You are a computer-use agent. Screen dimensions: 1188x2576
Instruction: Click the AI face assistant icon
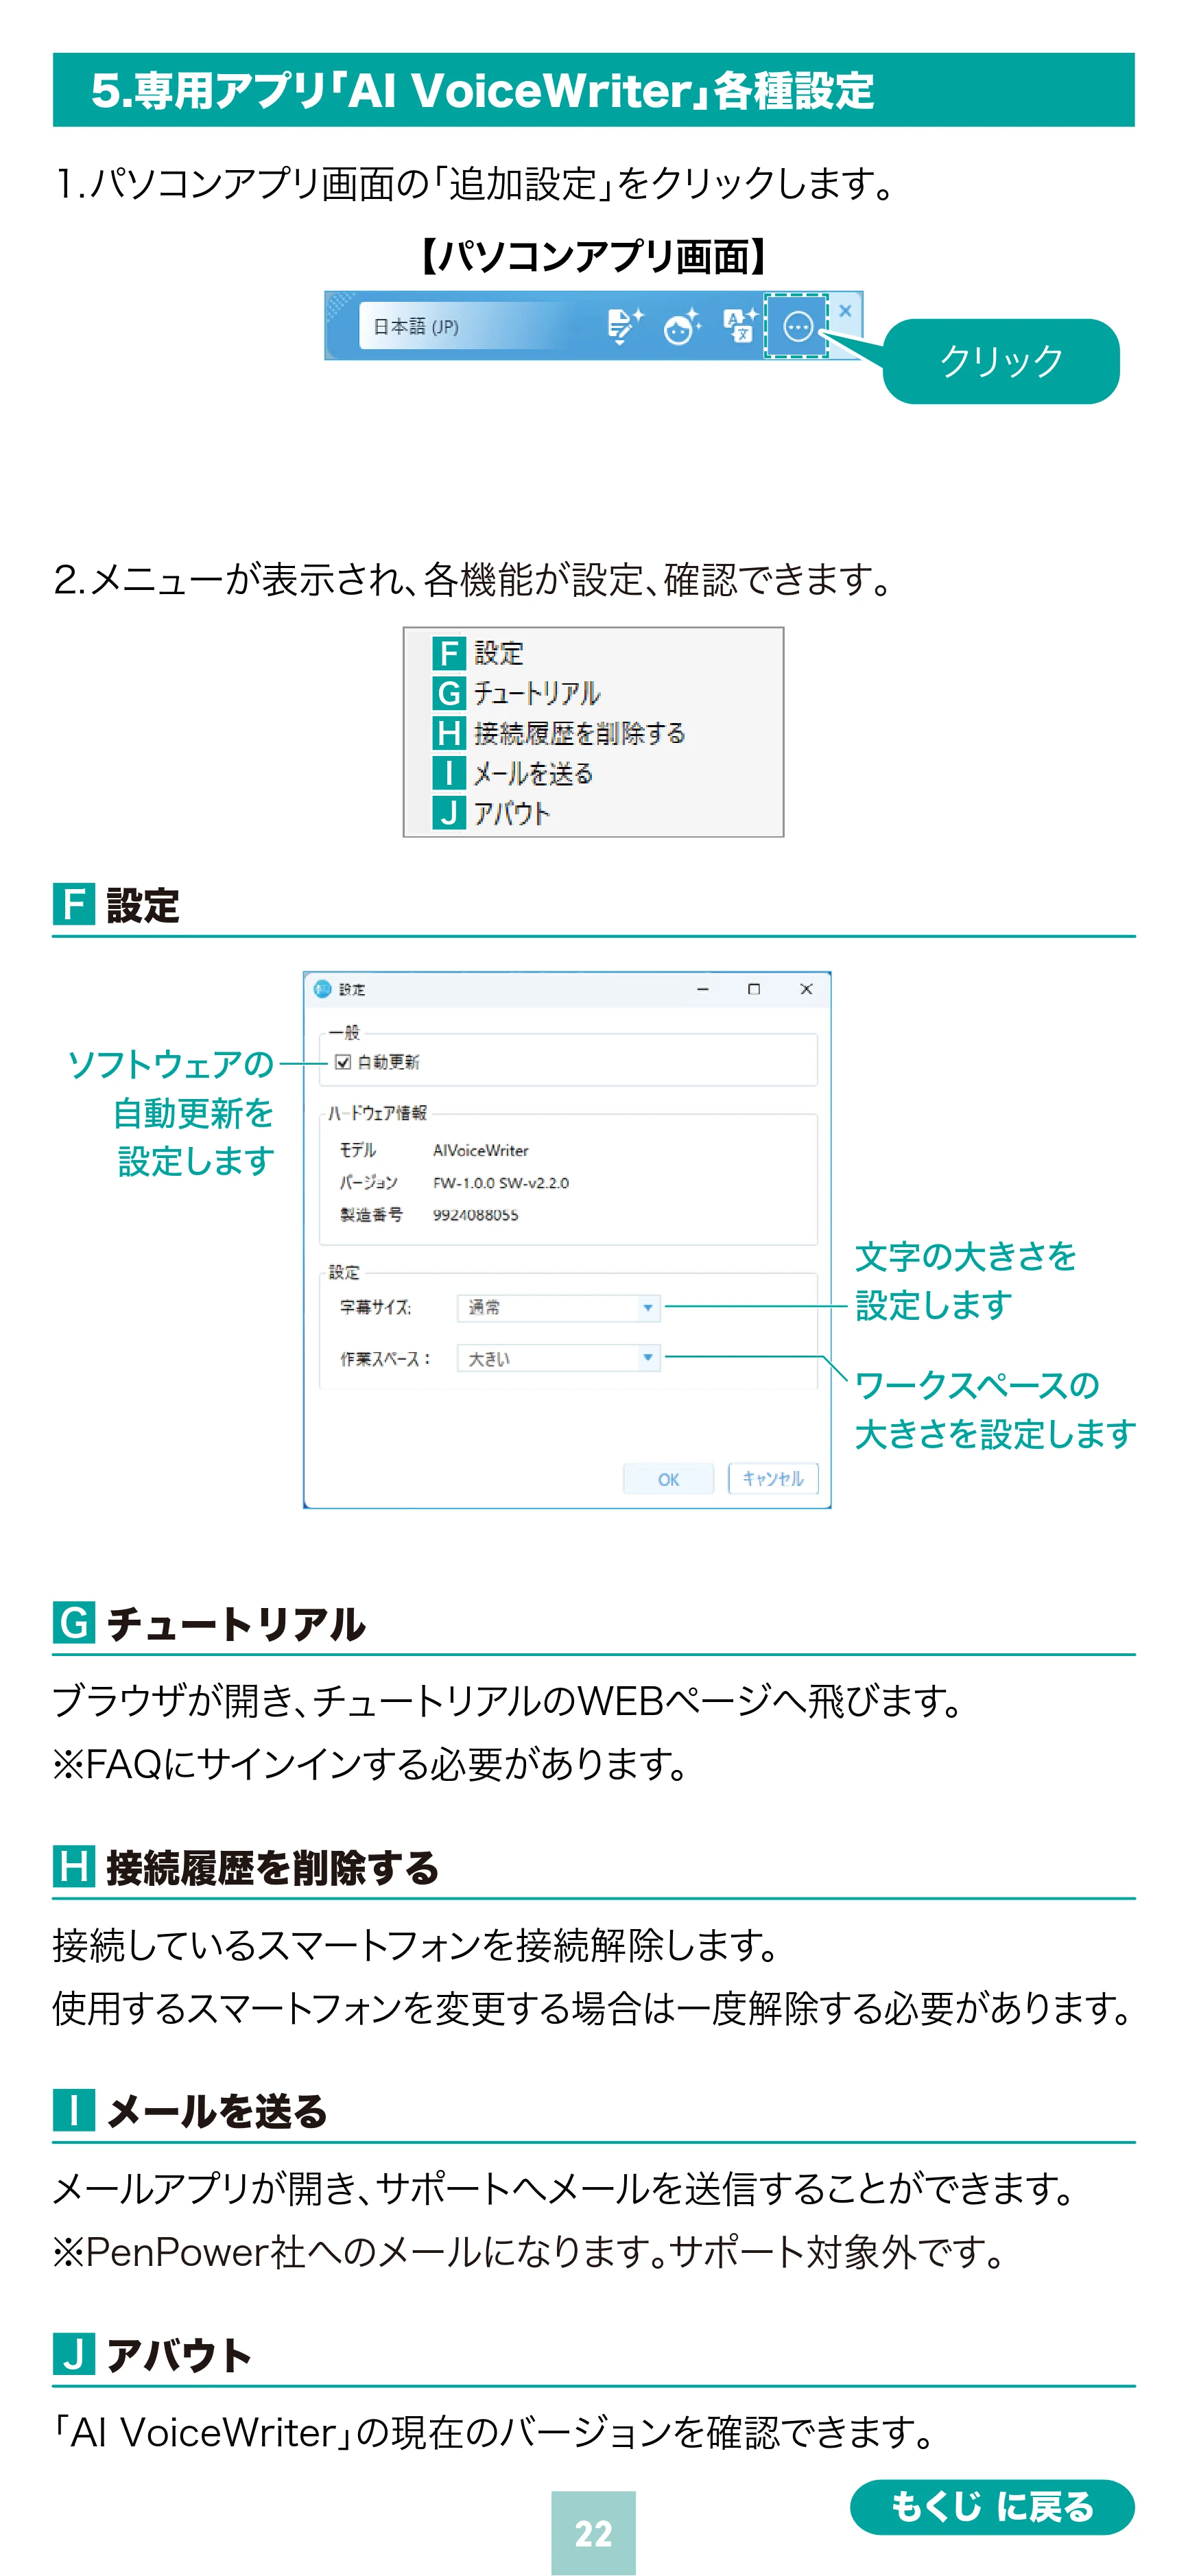pos(682,326)
